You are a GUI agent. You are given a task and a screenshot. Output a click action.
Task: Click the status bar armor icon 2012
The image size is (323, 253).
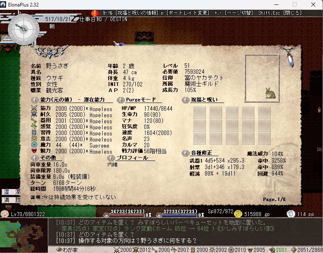tap(136, 250)
